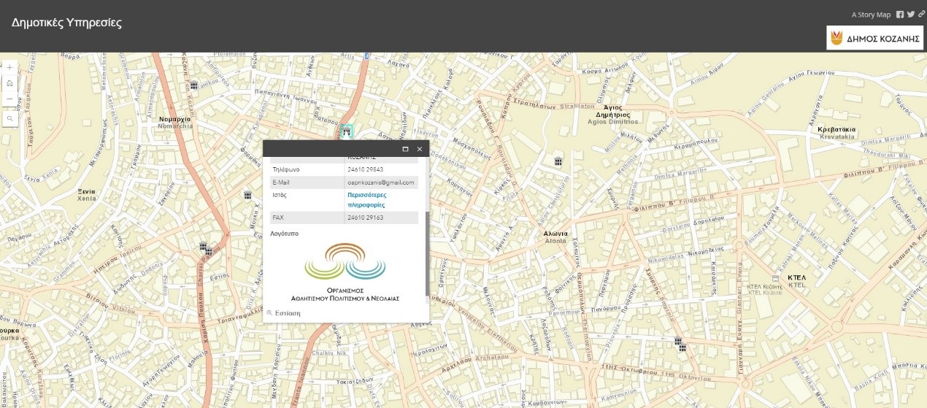Click the Εστίαση zoom-to link
Screen dimensions: 927x408
tap(287, 313)
